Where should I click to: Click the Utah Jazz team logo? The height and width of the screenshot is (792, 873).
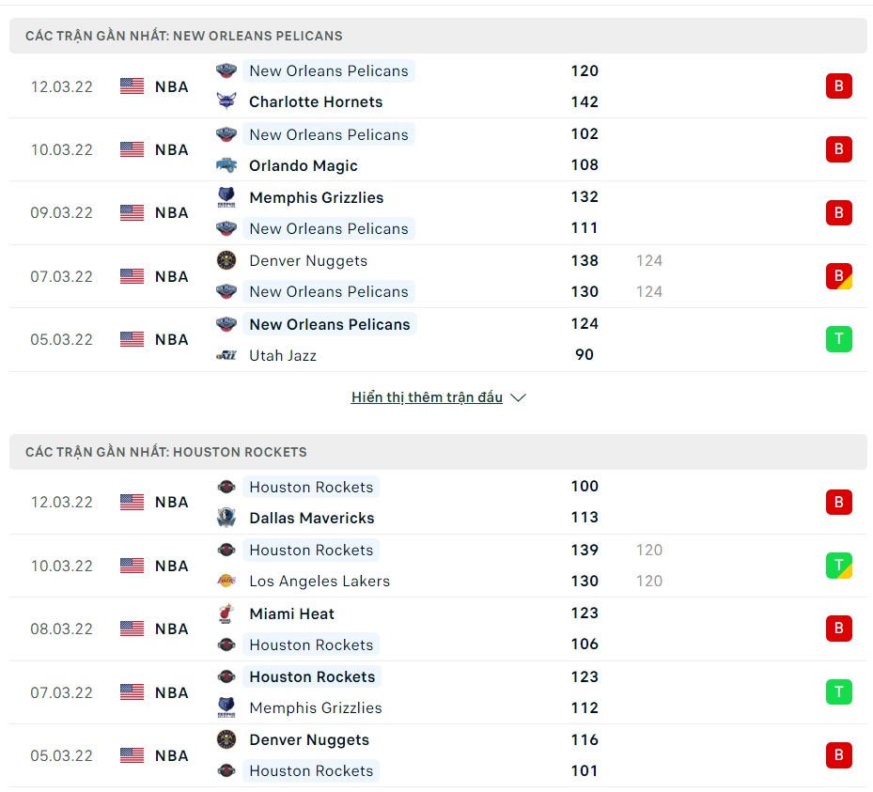pos(226,355)
